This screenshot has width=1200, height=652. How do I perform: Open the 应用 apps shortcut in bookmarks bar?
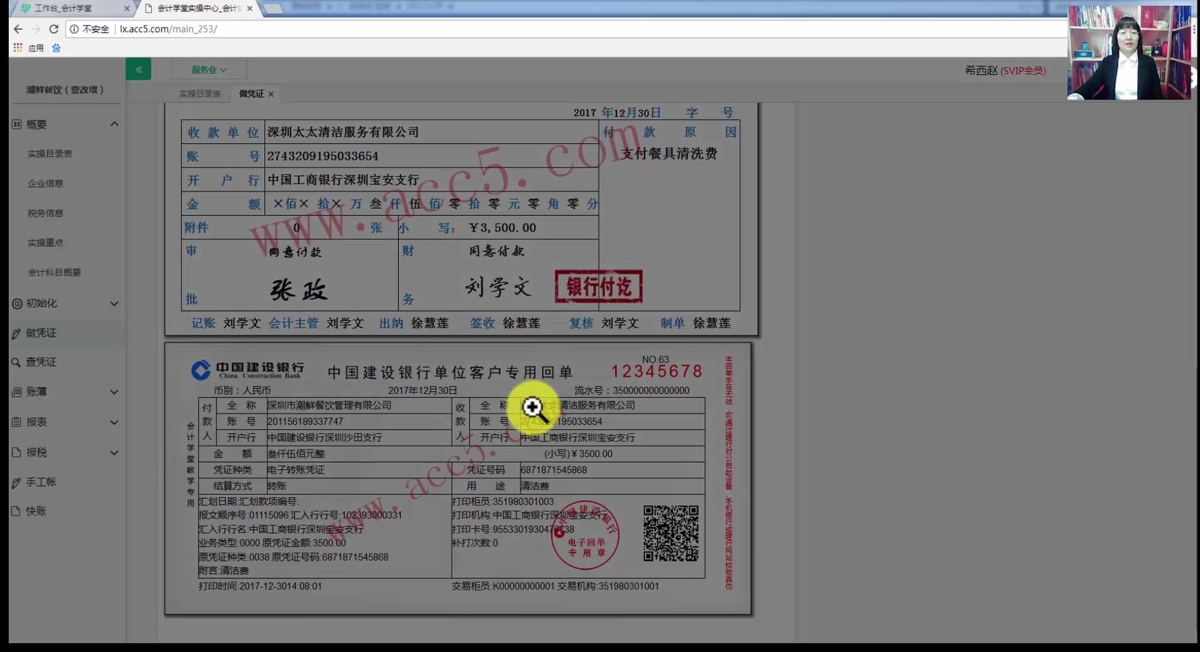click(28, 48)
